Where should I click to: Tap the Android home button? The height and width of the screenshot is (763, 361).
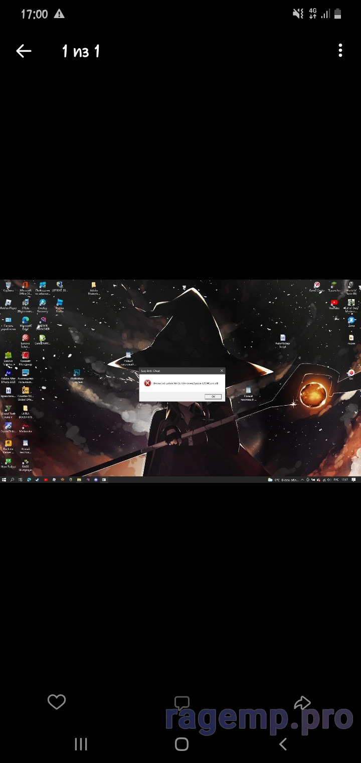click(182, 744)
